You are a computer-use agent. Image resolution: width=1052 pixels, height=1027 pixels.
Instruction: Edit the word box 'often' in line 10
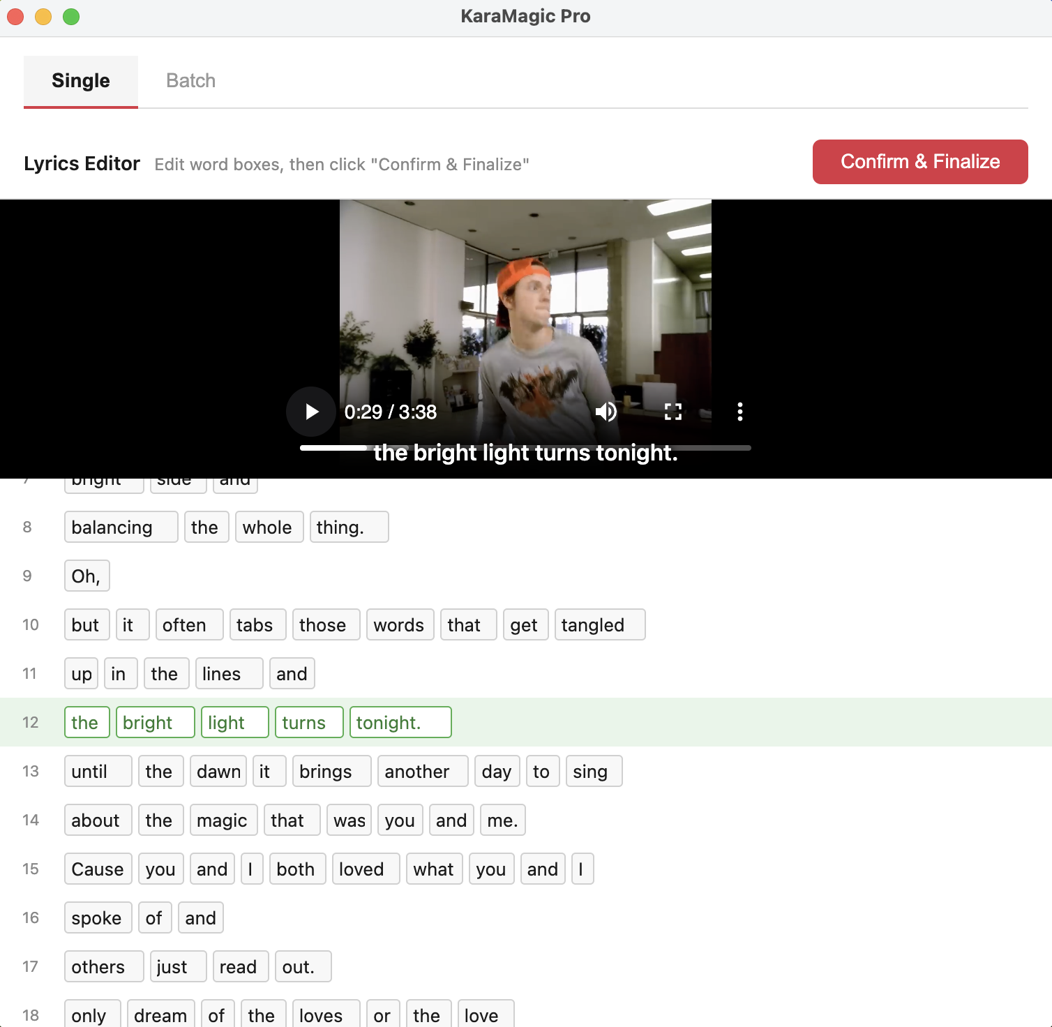(x=189, y=625)
